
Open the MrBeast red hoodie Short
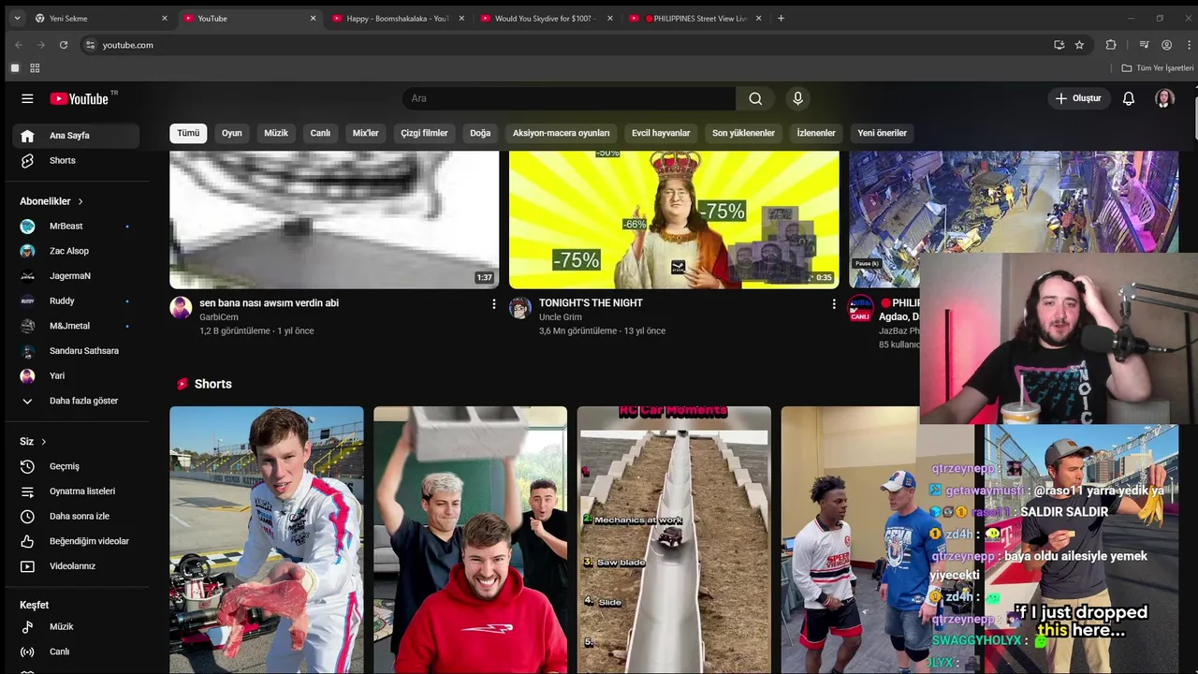click(x=470, y=540)
